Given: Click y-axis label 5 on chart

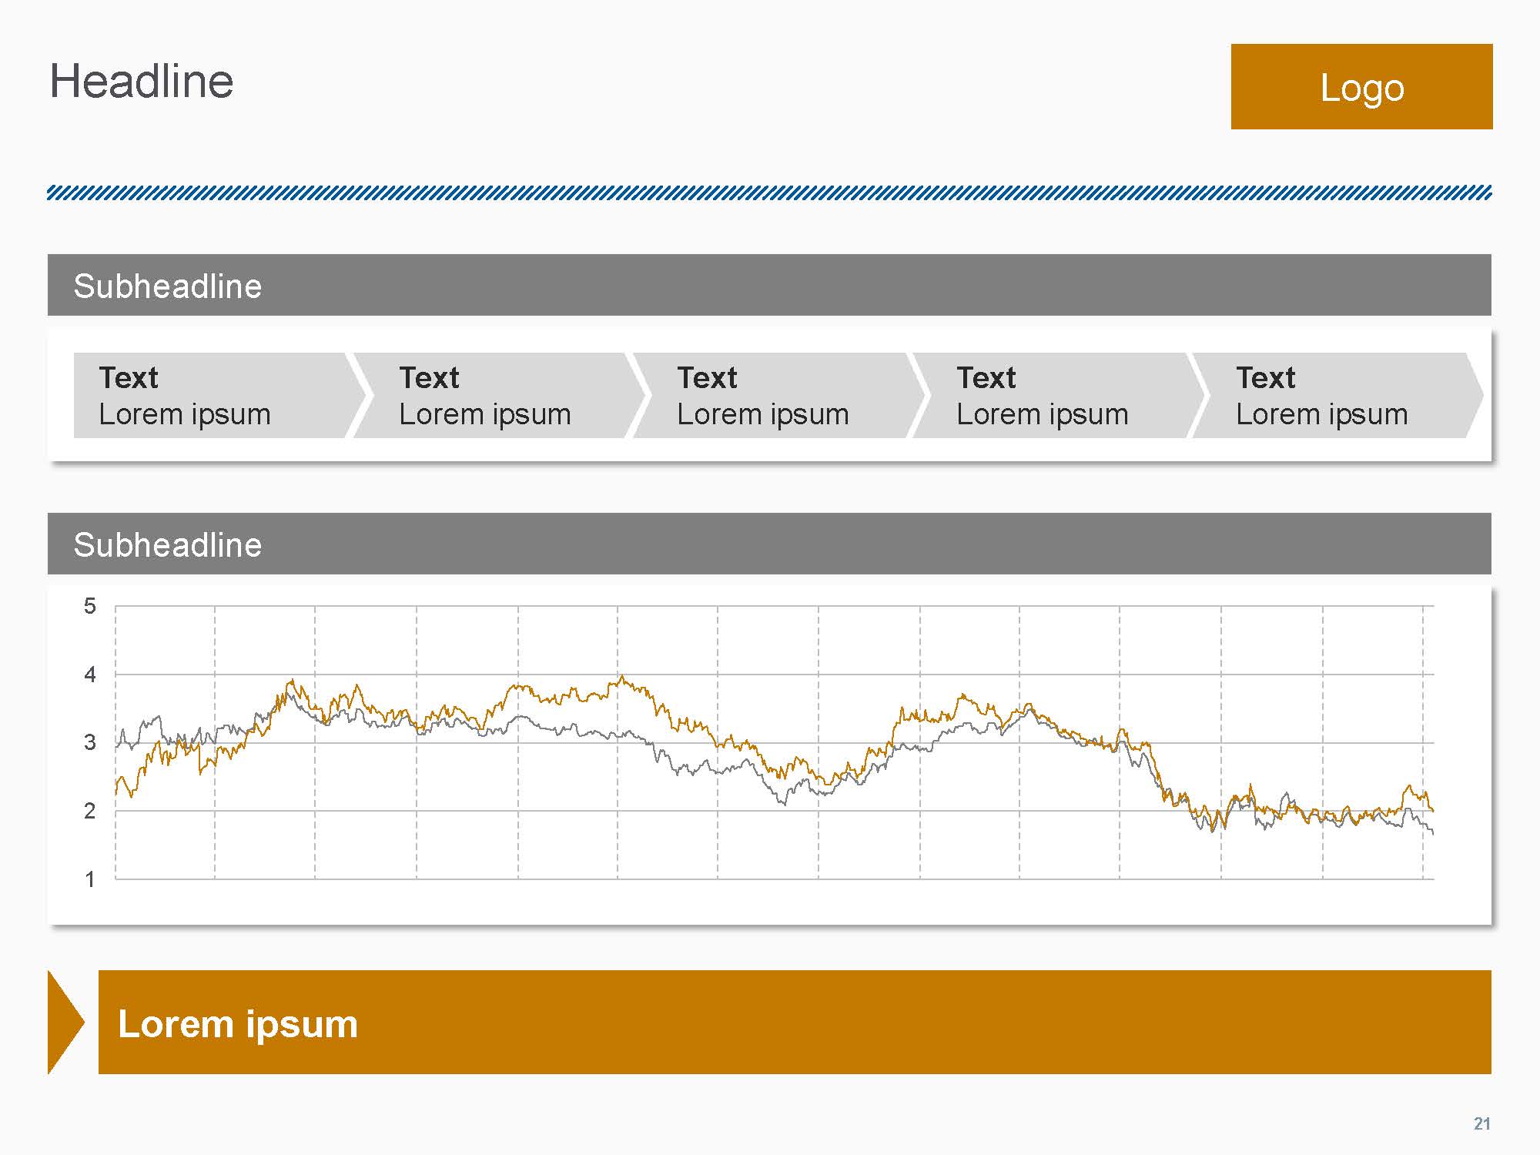Looking at the screenshot, I should [x=90, y=607].
